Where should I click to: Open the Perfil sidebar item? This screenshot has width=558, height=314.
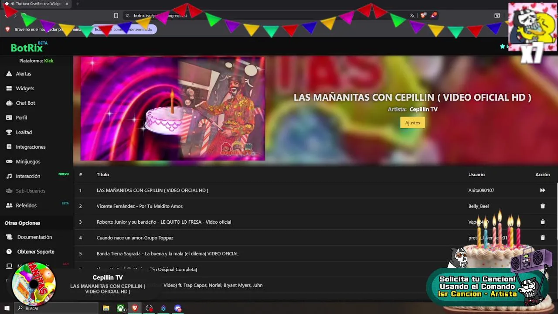[x=21, y=117]
